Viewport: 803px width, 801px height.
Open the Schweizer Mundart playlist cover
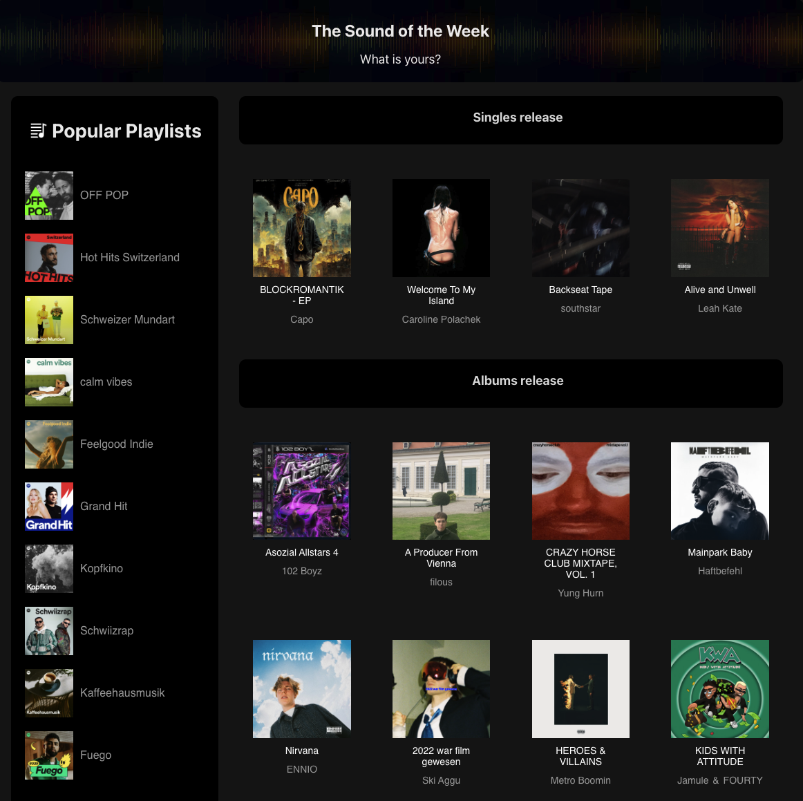(49, 320)
